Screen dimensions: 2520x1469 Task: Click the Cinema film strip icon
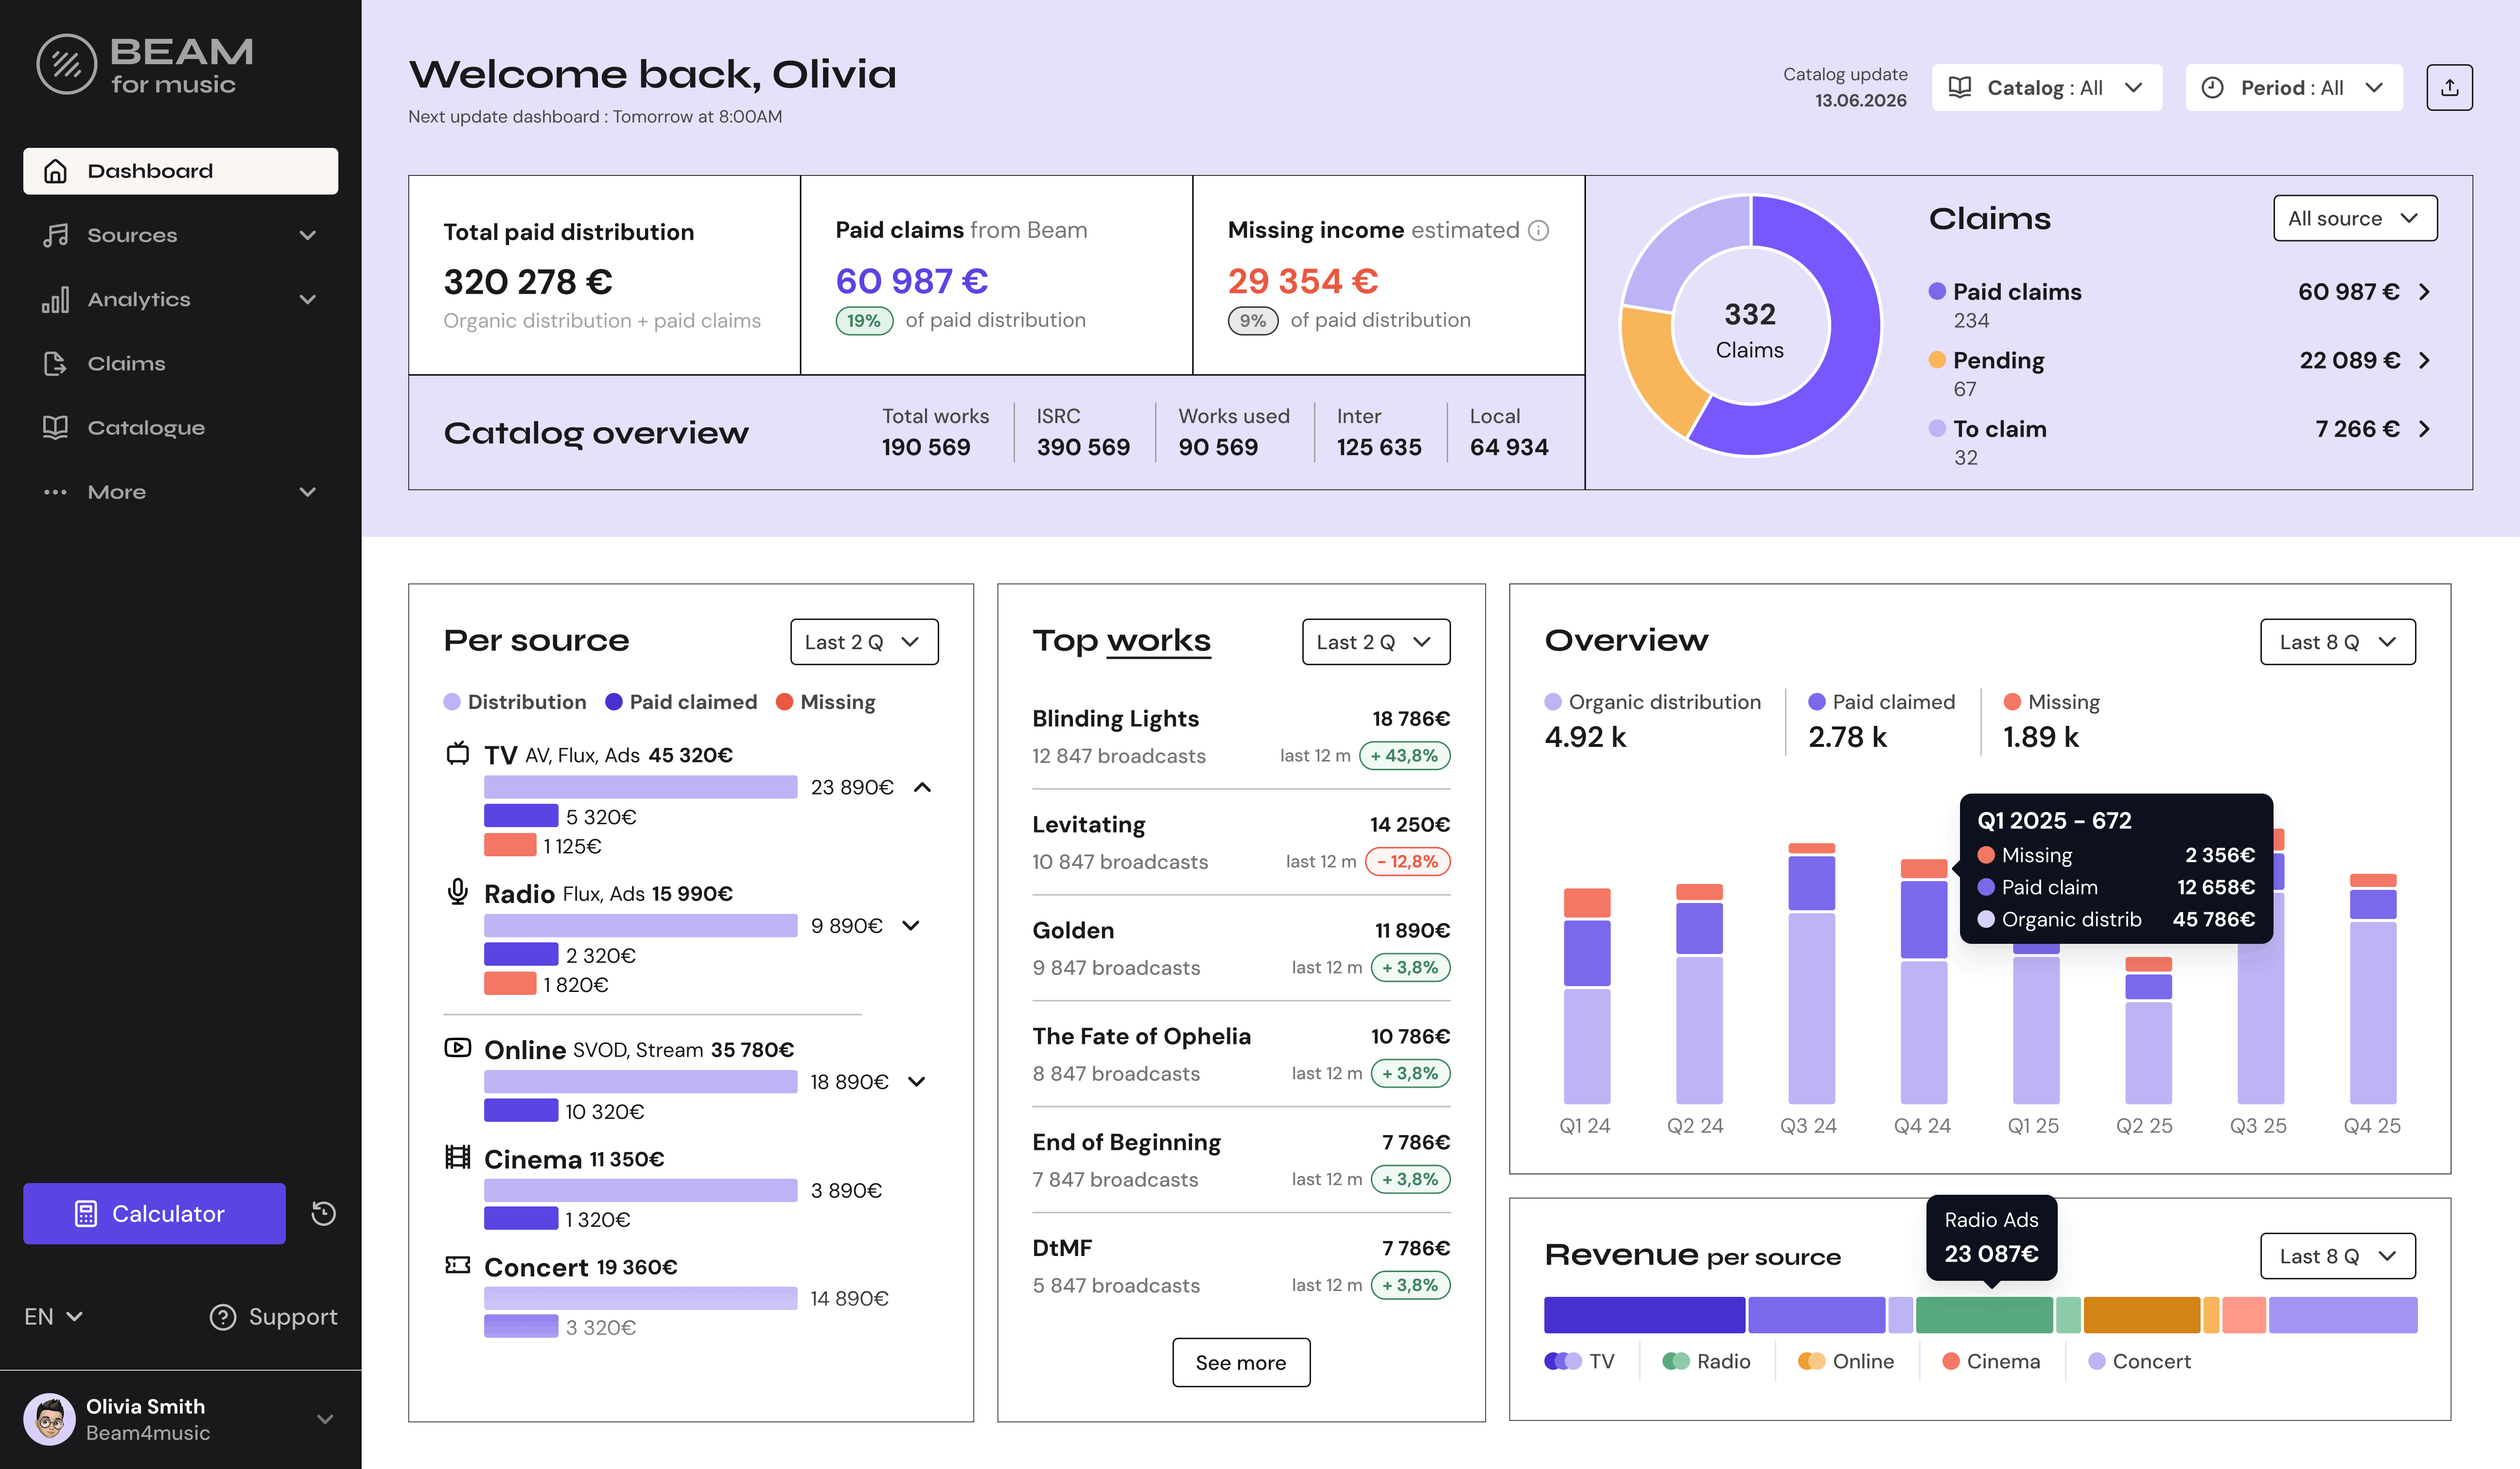pyautogui.click(x=457, y=1158)
